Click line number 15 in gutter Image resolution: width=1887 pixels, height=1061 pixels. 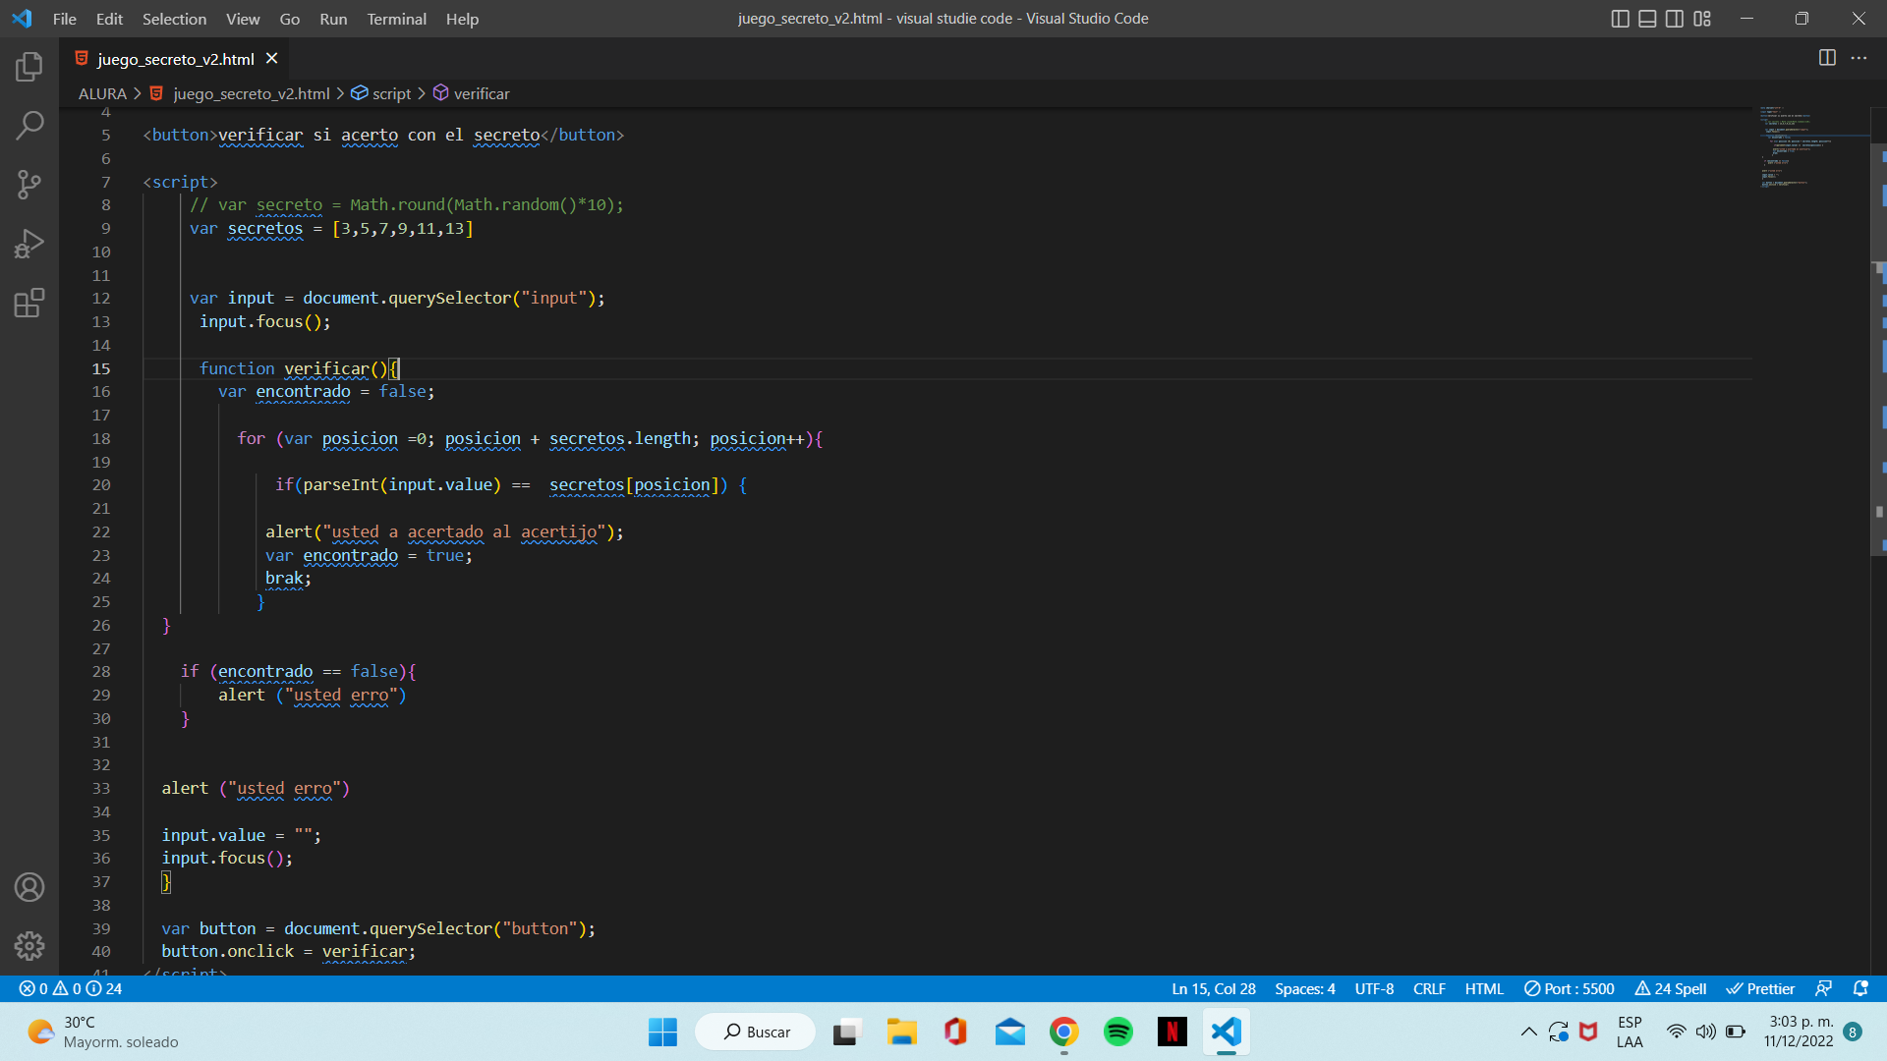pos(101,368)
